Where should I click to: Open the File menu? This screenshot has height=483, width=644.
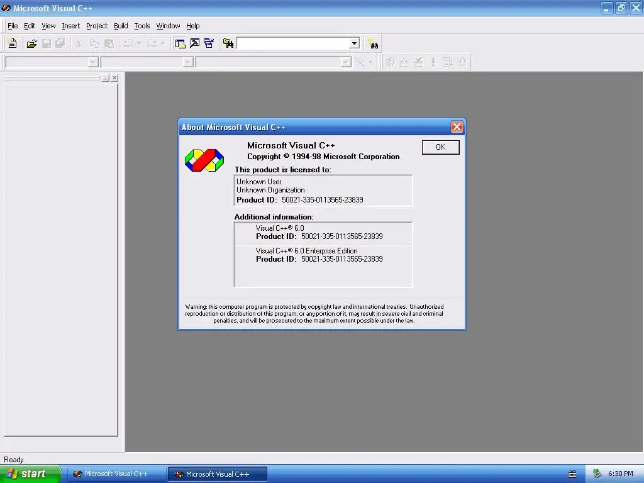pyautogui.click(x=13, y=26)
